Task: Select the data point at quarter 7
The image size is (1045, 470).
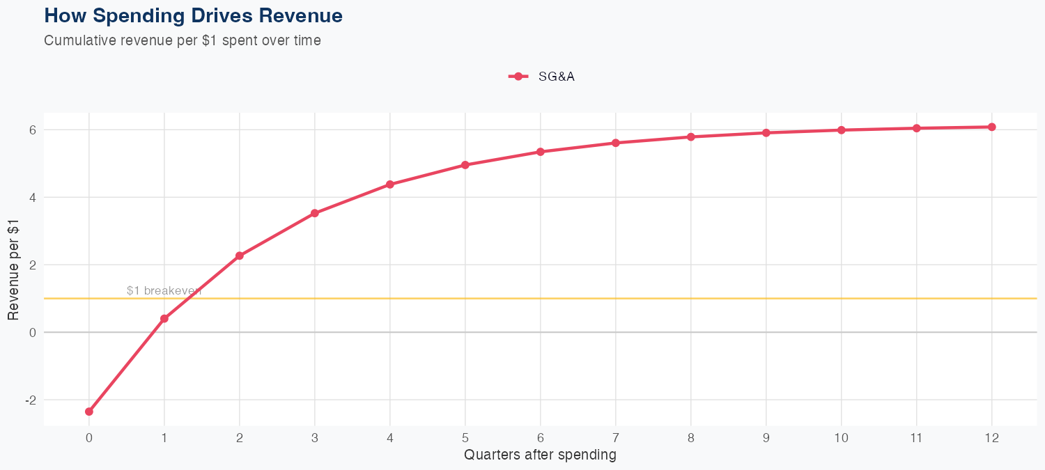Action: click(616, 143)
